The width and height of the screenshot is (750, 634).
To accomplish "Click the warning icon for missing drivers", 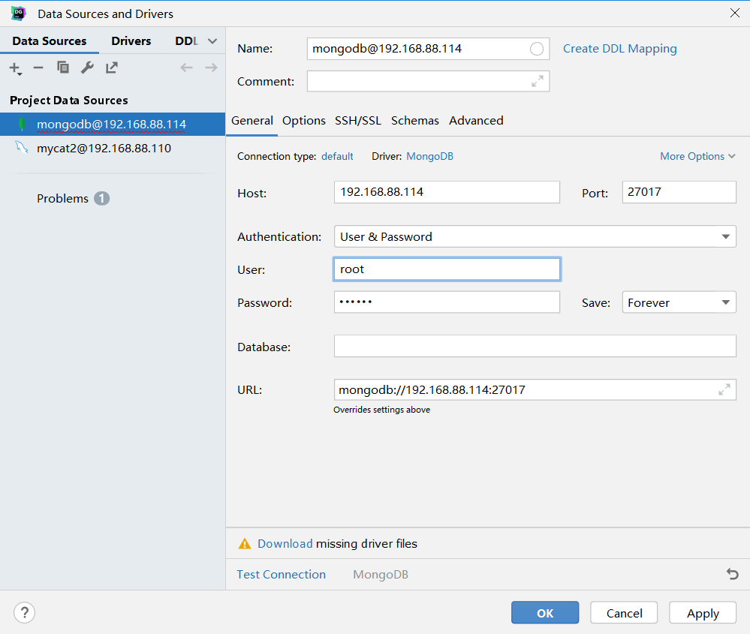I will (245, 544).
